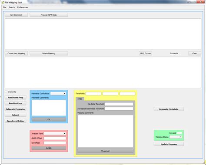Expand the Analysis Type dropdown
The width and height of the screenshot is (206, 165).
click(55, 133)
